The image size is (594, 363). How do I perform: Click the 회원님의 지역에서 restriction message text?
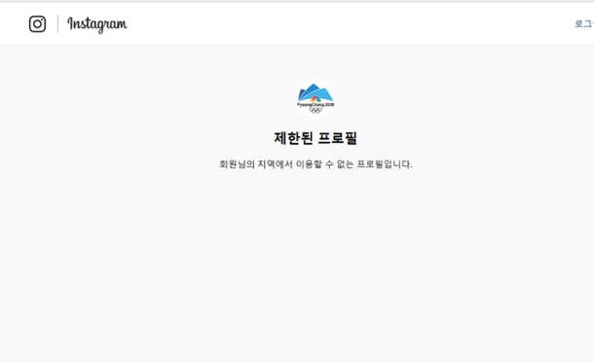point(316,164)
